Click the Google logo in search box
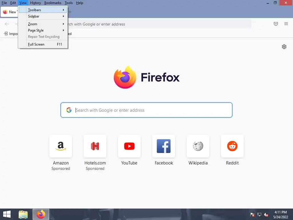 pos(69,110)
